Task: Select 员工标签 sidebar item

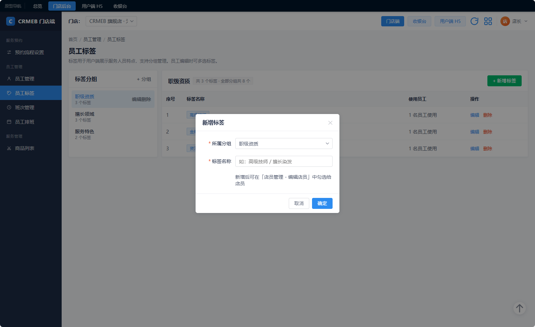Action: [31, 93]
